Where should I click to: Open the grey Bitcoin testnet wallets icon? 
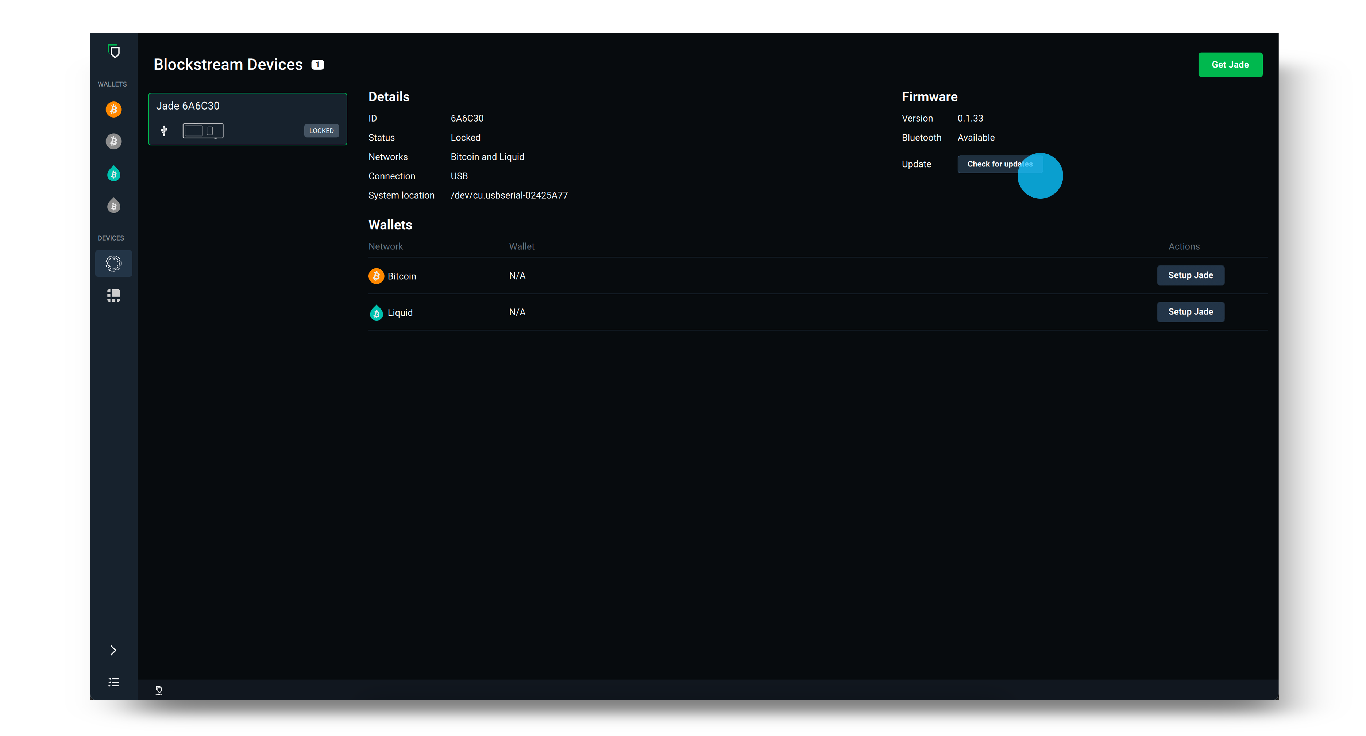[113, 141]
